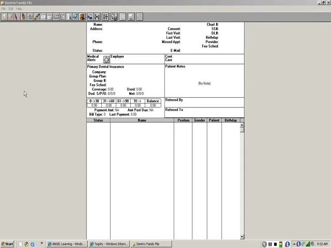The image size is (331, 248).
Task: Open the File menu
Action: (3, 9)
